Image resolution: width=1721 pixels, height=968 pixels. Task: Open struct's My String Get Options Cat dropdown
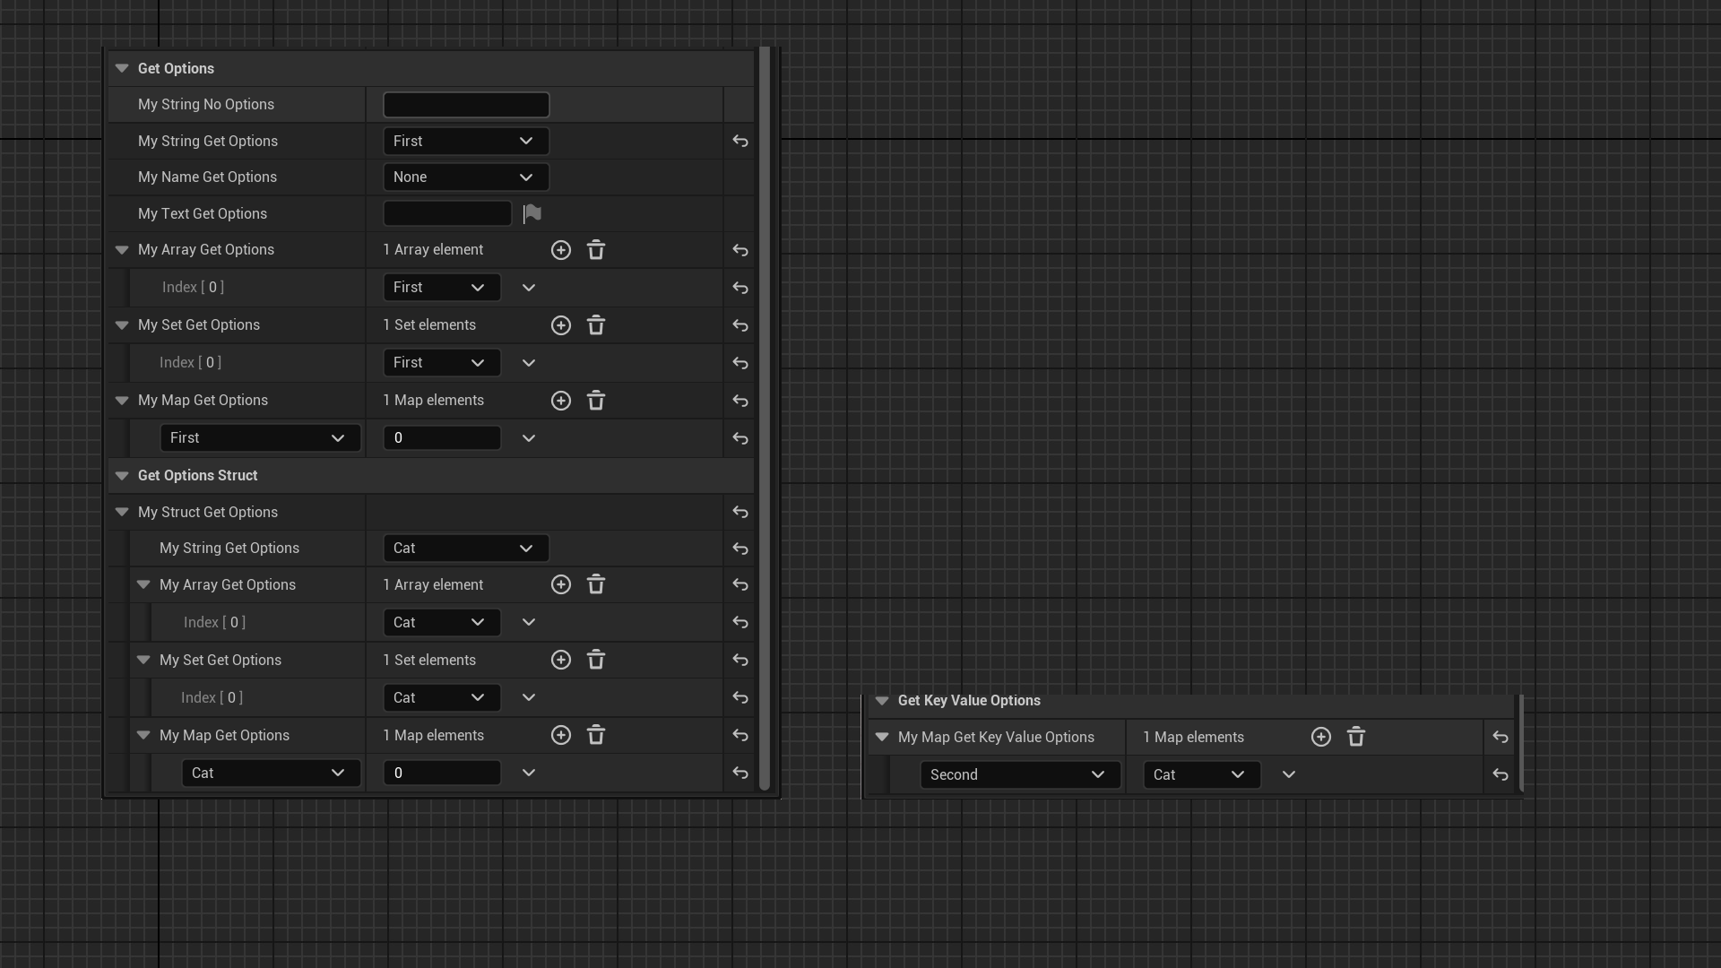(465, 548)
